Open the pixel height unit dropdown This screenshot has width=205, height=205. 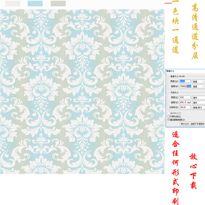pyautogui.click(x=199, y=87)
